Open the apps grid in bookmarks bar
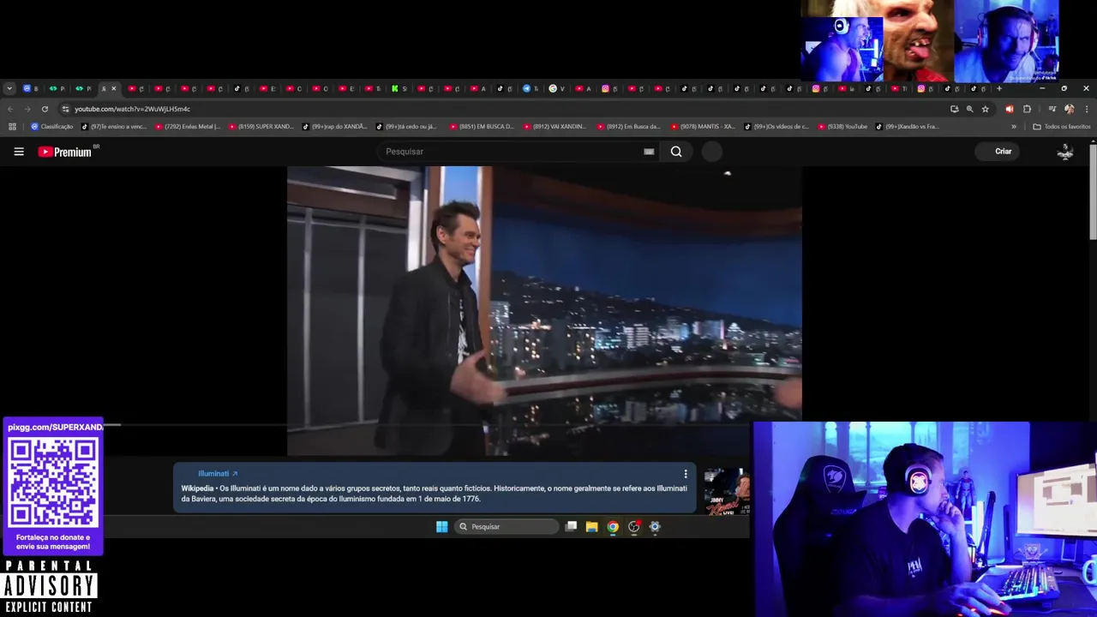Image resolution: width=1097 pixels, height=617 pixels. (12, 127)
